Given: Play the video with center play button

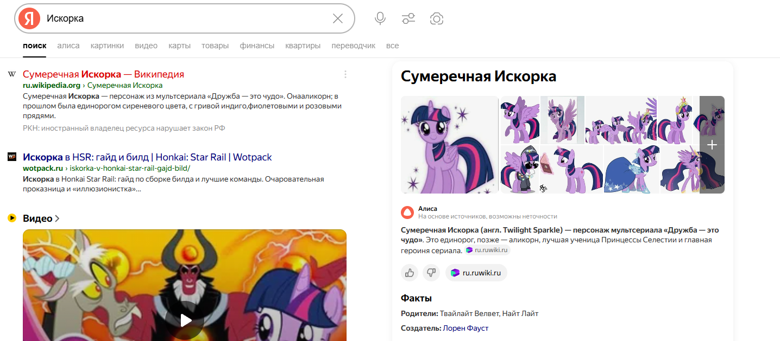Looking at the screenshot, I should coord(185,320).
